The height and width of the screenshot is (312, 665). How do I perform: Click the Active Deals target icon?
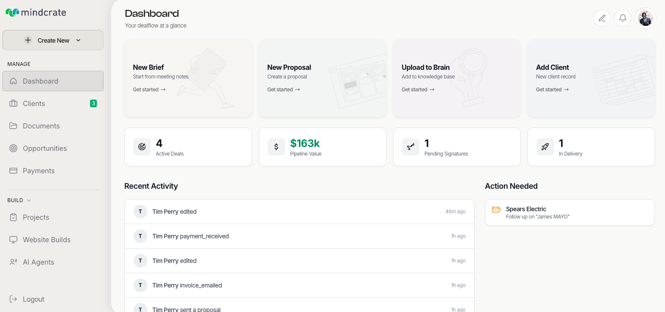[142, 147]
